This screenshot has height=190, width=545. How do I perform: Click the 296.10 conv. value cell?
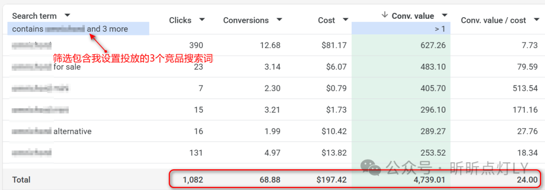433,110
